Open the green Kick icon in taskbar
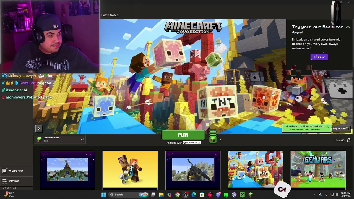The width and height of the screenshot is (354, 199). pos(226,195)
